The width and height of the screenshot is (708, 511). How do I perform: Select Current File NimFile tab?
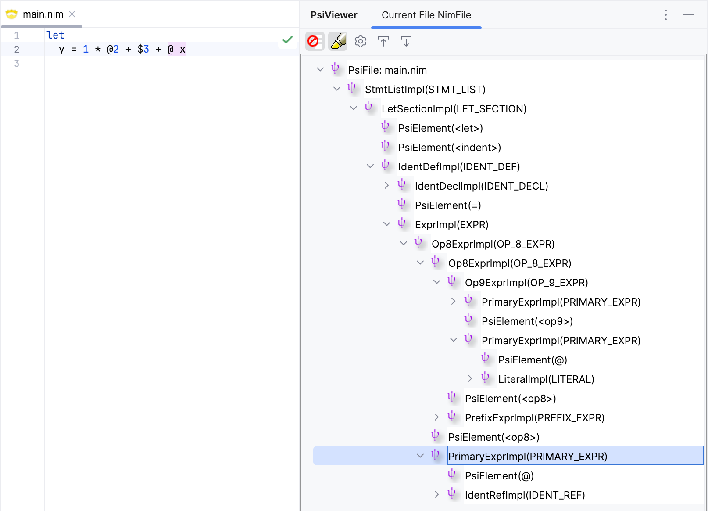426,15
